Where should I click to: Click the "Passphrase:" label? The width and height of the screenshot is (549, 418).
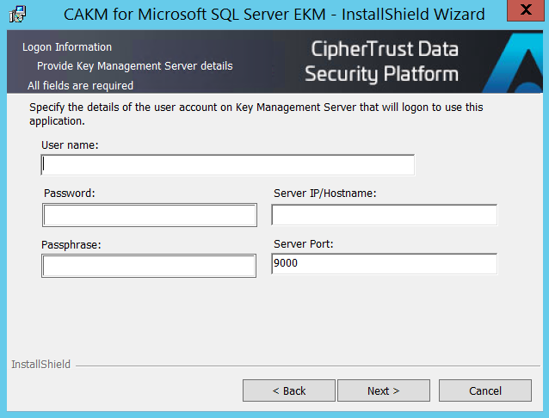(x=71, y=244)
